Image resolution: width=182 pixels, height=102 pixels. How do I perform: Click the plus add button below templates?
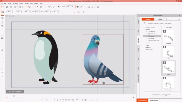pos(166,96)
